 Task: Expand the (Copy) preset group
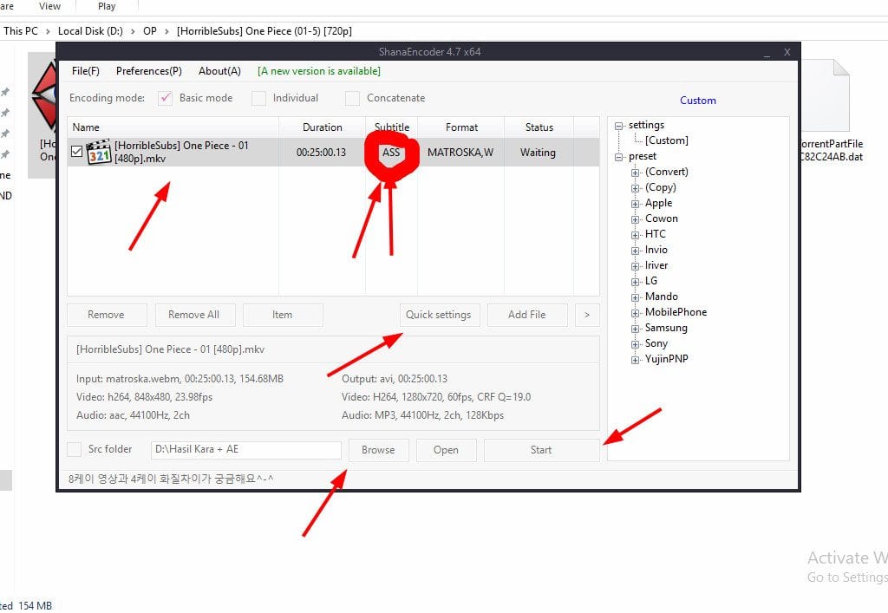pos(635,188)
